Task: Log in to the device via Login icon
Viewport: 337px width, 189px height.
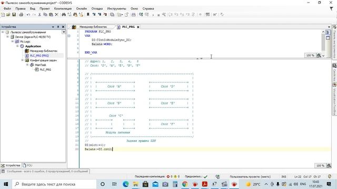Action: (141, 15)
